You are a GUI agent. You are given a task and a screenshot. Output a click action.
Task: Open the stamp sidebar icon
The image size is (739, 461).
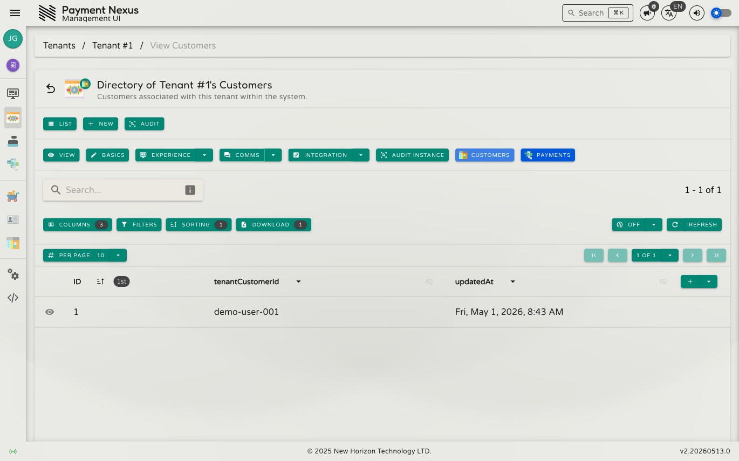(x=13, y=141)
